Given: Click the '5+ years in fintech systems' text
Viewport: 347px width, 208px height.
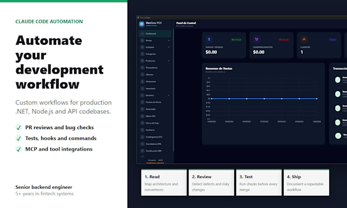Looking at the screenshot, I should 44,194.
